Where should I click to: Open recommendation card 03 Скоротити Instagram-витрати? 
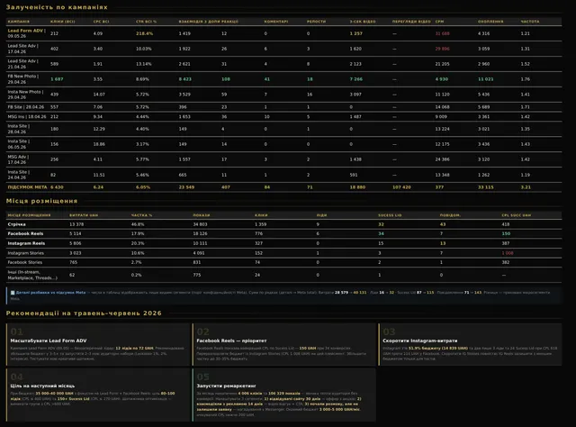pyautogui.click(x=471, y=345)
